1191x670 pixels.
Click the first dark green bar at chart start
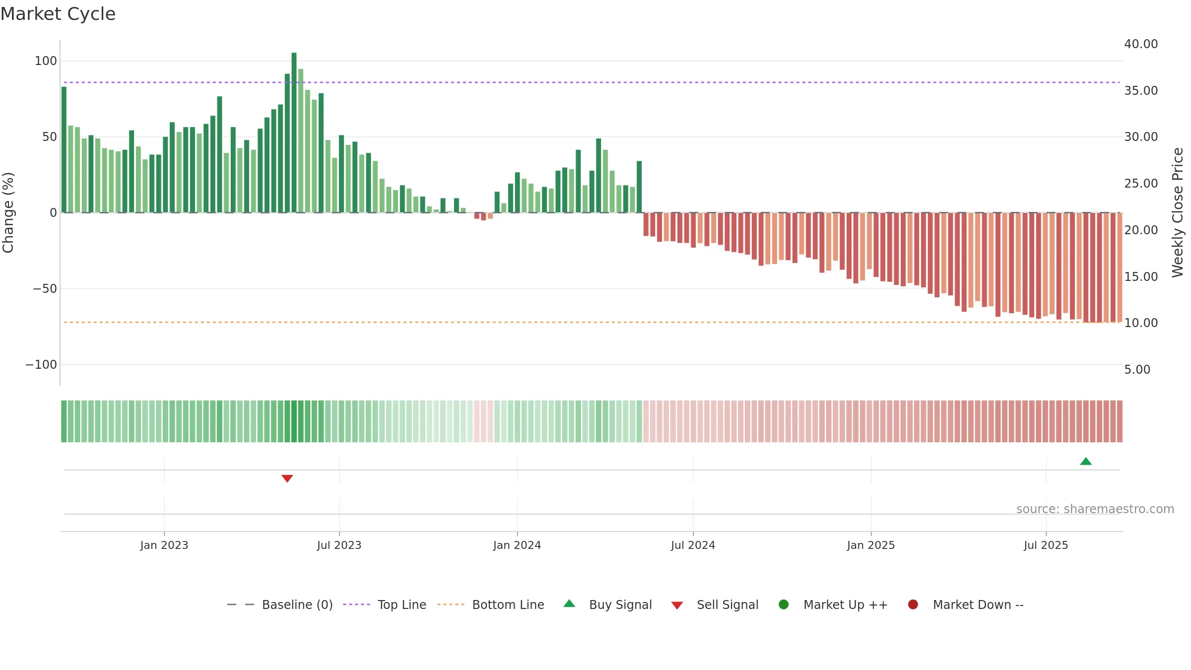[x=64, y=150]
